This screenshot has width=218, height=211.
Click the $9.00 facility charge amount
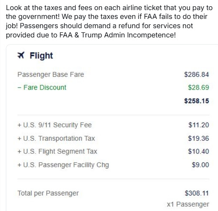point(200,165)
